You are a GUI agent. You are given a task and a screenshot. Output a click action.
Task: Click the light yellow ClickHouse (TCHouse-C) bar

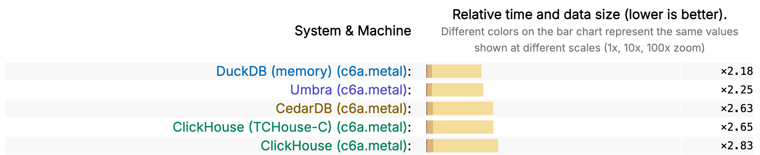point(463,127)
